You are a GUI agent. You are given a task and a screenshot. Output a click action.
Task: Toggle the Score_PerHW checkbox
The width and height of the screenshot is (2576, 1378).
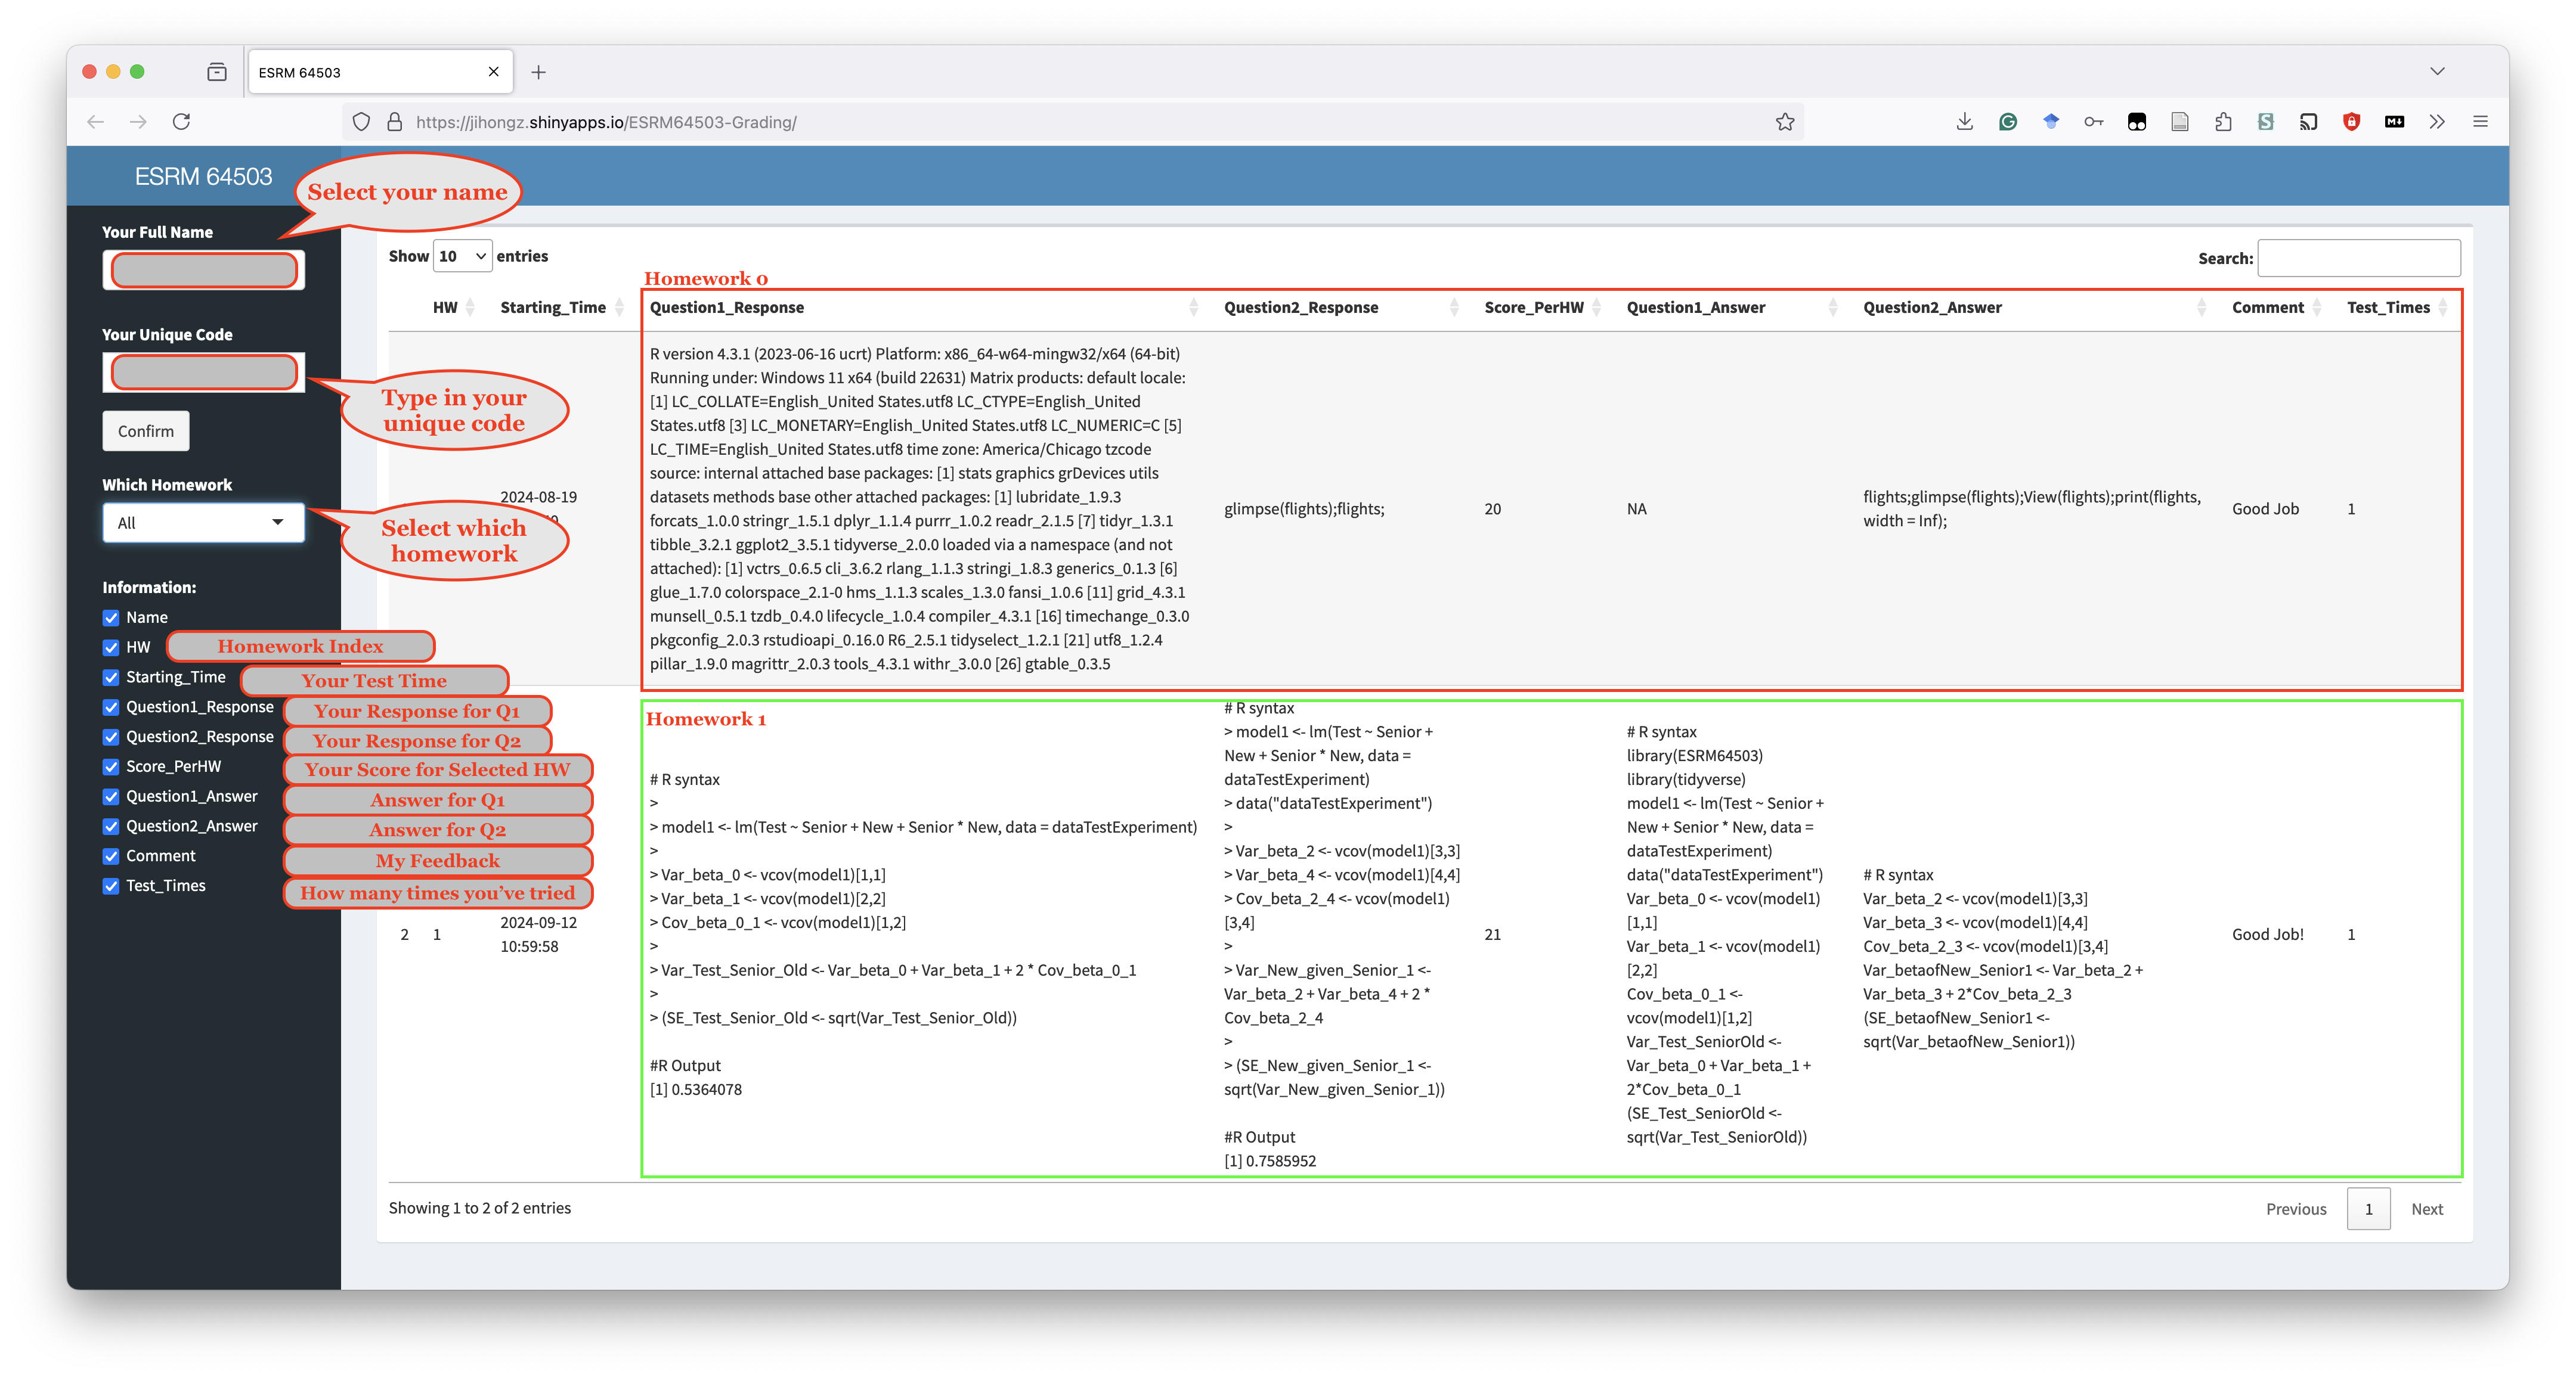point(111,766)
